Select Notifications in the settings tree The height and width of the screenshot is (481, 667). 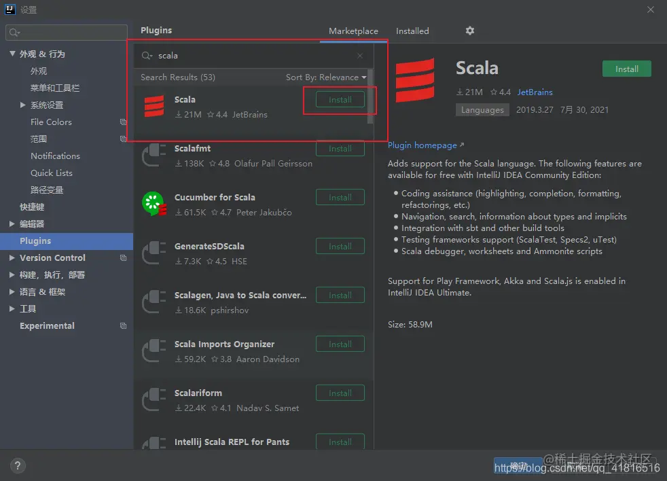pos(55,156)
